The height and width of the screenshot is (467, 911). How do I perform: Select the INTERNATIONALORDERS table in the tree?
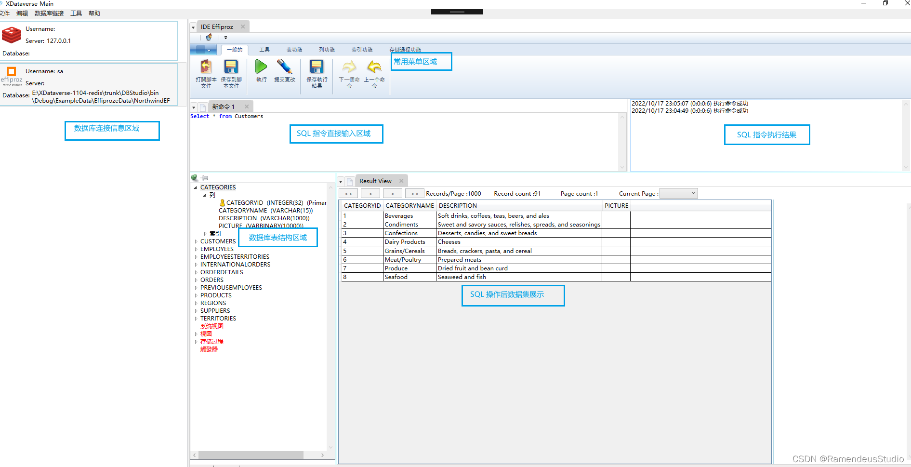point(236,265)
